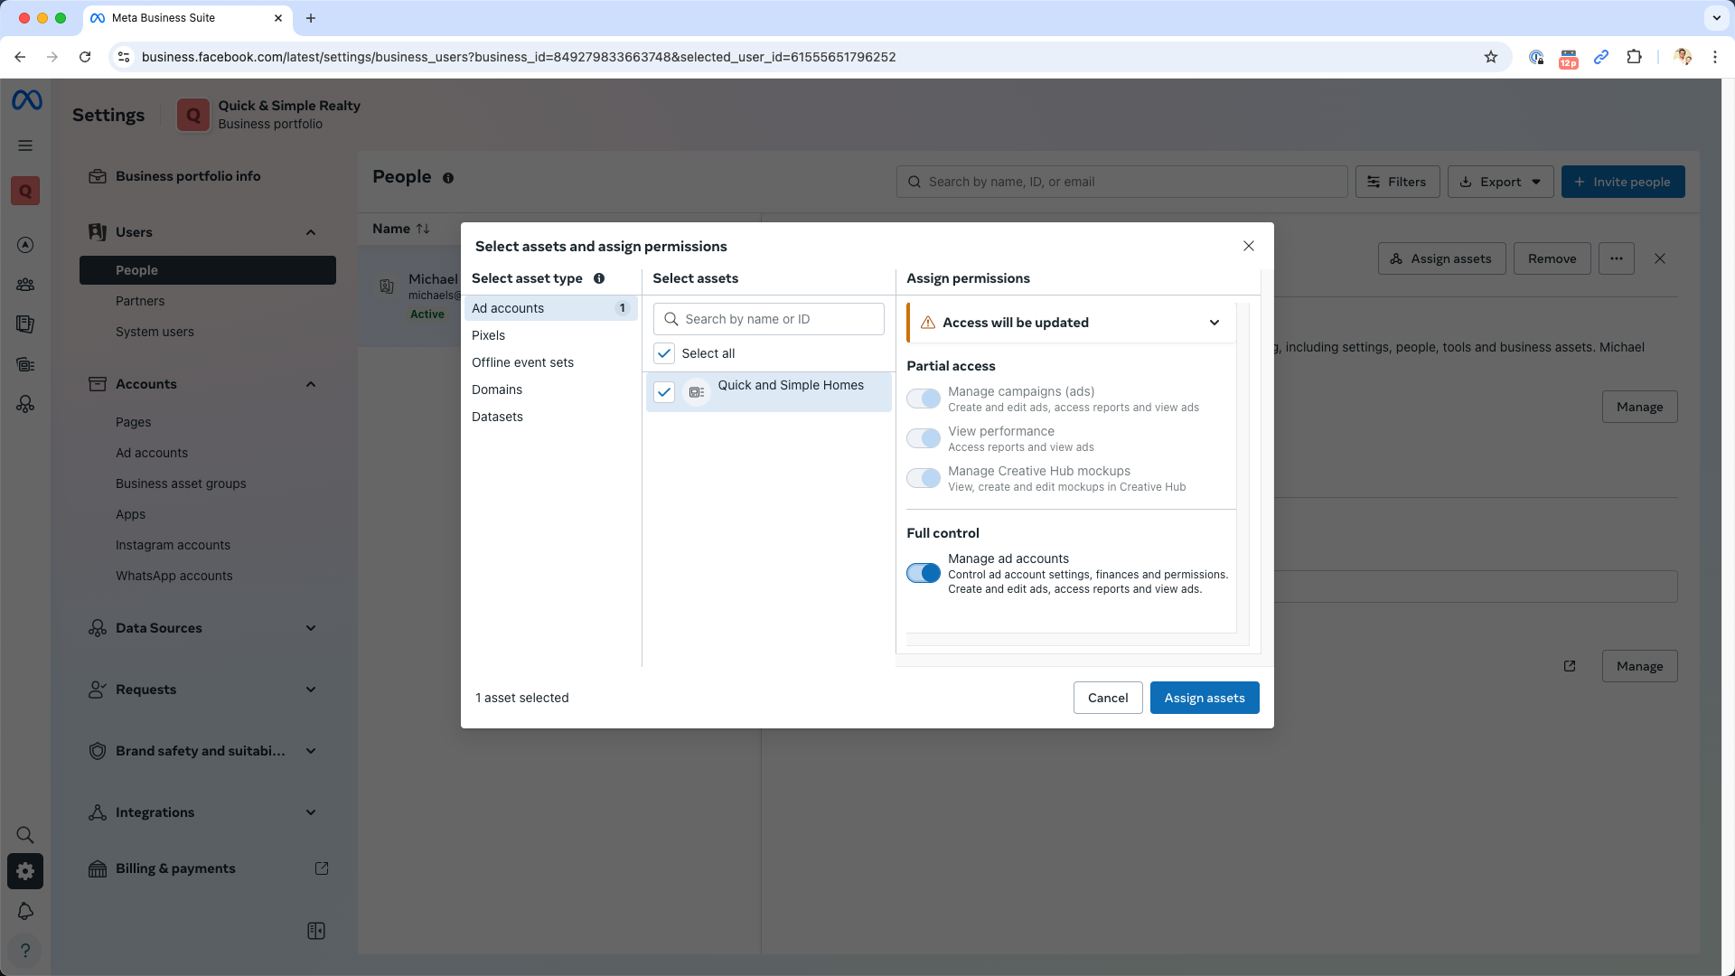Click Search by name, ID, or email field
This screenshot has width=1735, height=976.
coord(1121,182)
